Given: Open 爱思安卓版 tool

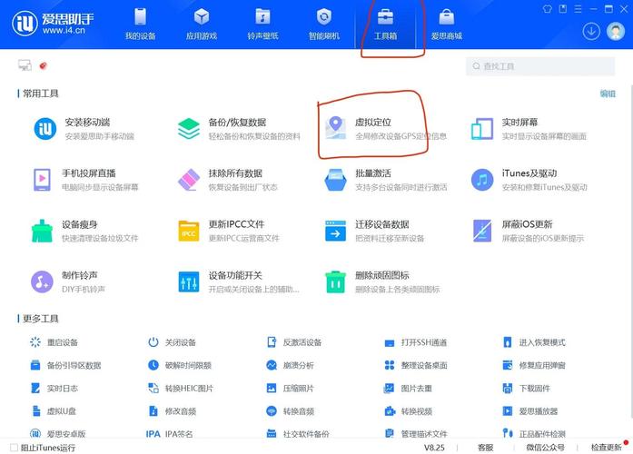Looking at the screenshot, I should point(58,434).
